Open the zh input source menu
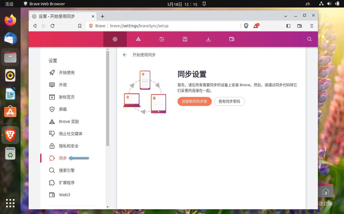The image size is (344, 214). pos(308,4)
